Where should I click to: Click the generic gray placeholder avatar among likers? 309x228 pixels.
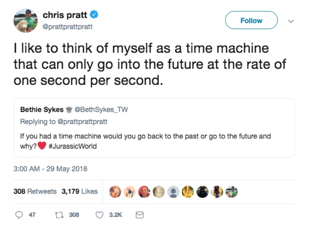174,192
